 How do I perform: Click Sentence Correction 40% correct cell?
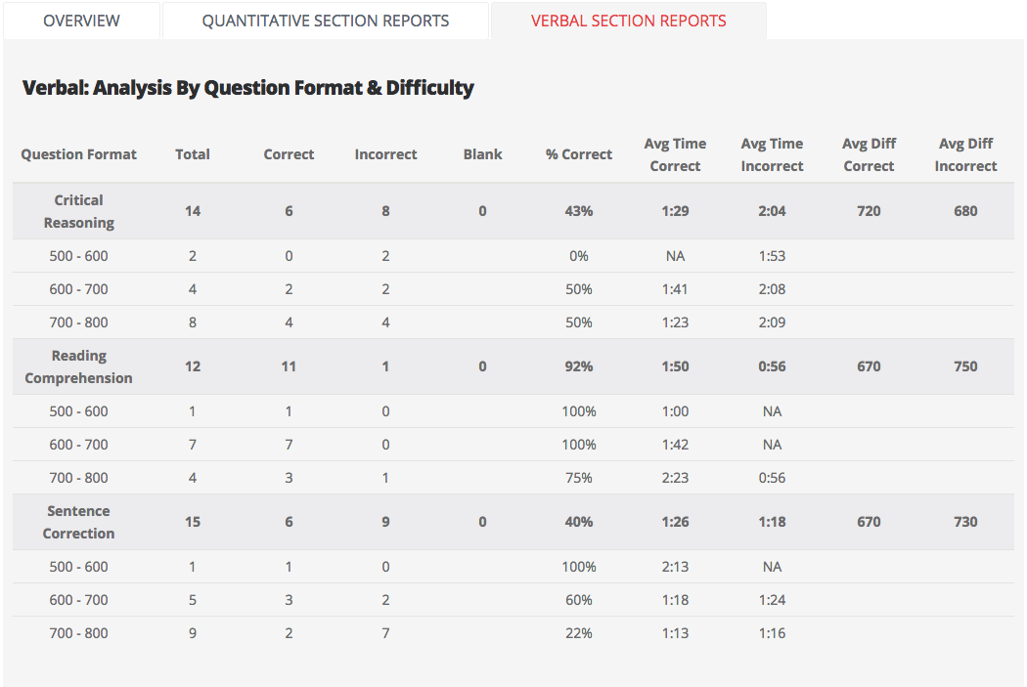click(579, 522)
